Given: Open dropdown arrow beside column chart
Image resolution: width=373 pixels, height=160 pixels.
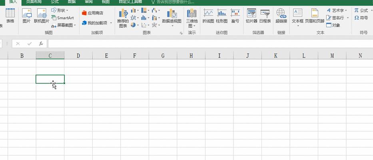Looking at the screenshot, I should [x=138, y=11].
